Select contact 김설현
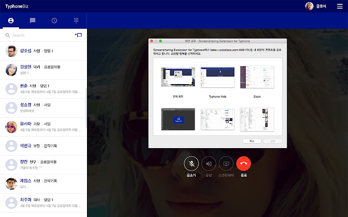Image resolution: width=348 pixels, height=217 pixels. pyautogui.click(x=43, y=70)
